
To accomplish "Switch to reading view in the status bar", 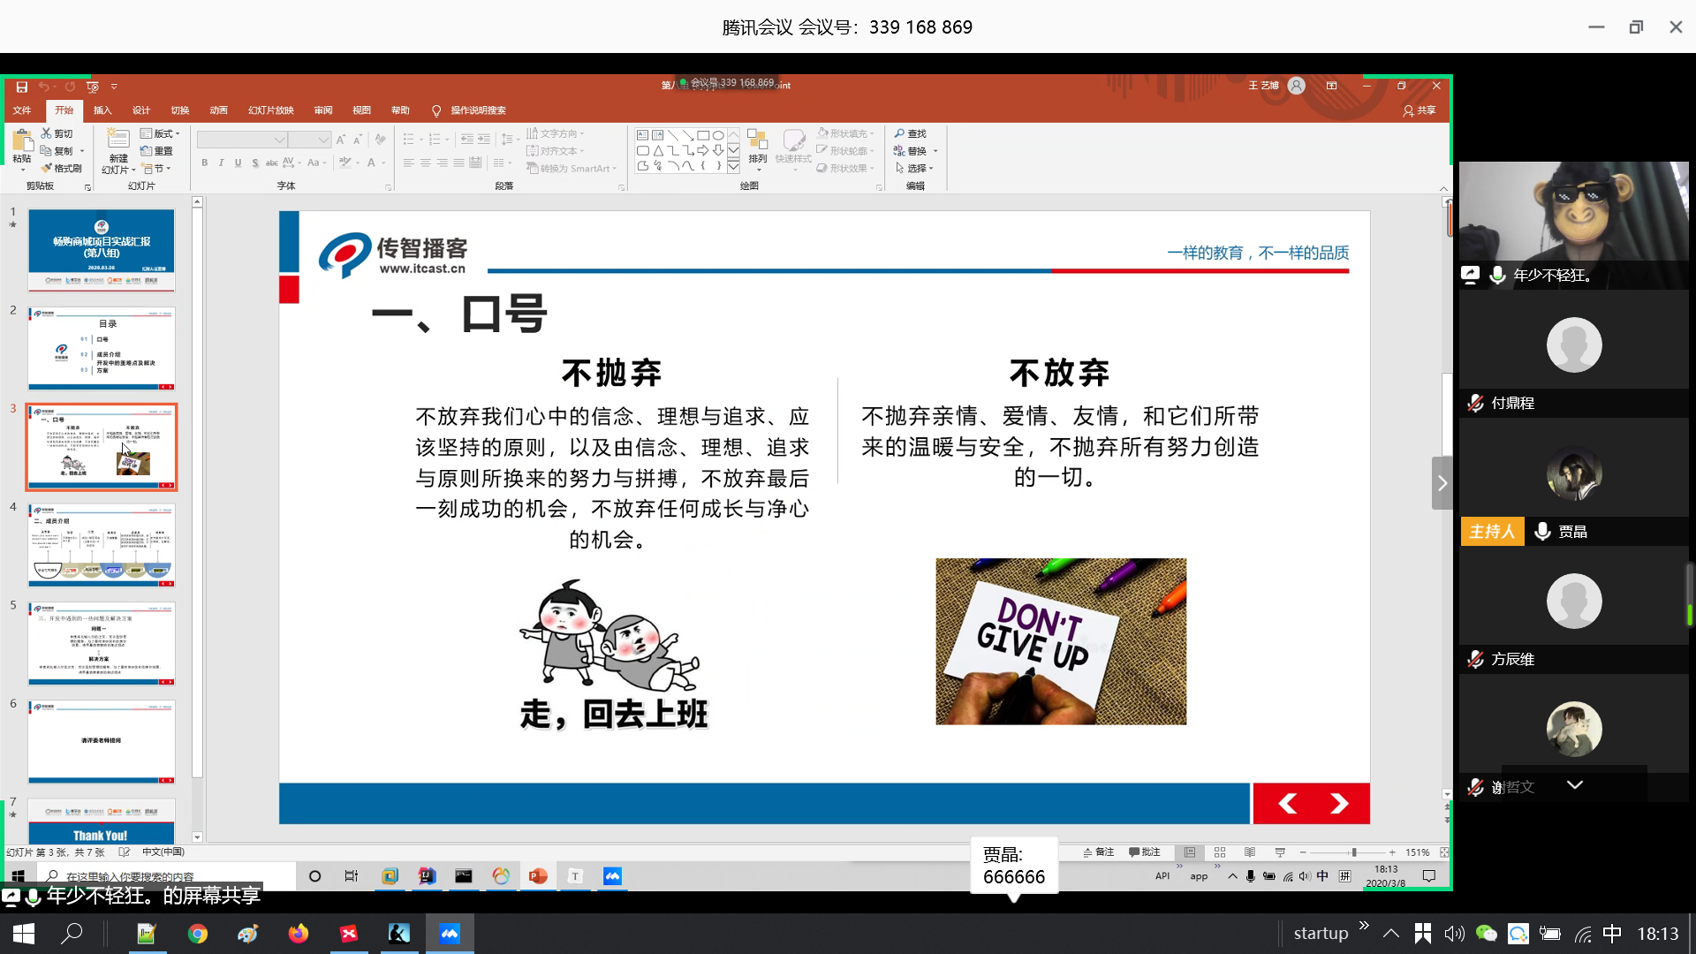I will pos(1250,852).
